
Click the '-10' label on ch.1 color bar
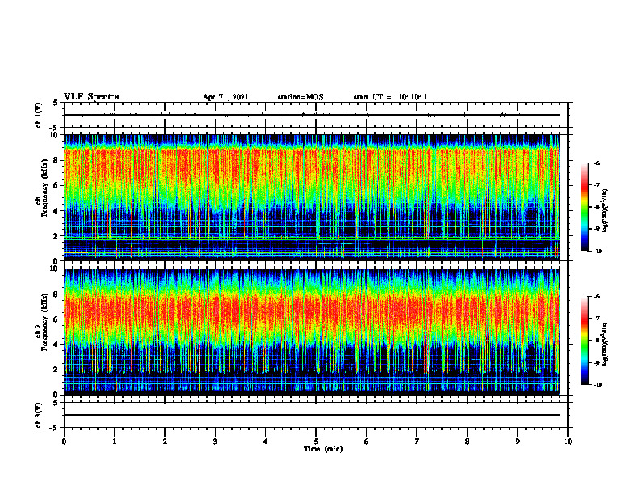coord(597,251)
